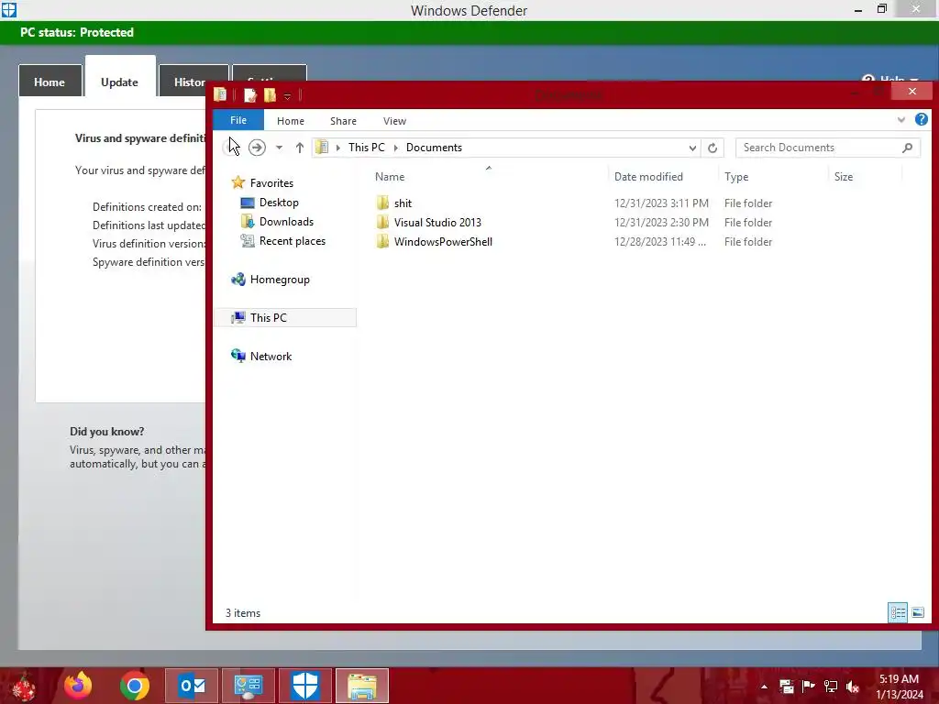Viewport: 939px width, 704px height.
Task: Open Firefox from the taskbar
Action: coord(78,686)
